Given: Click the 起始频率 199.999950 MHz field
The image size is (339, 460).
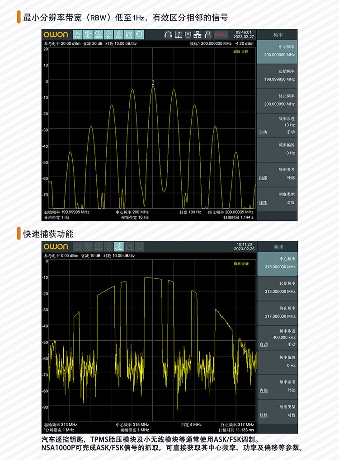Looking at the screenshot, I should (278, 75).
